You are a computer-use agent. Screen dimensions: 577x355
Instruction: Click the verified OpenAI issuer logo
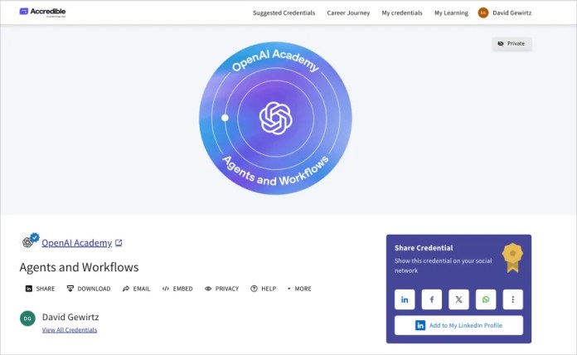(x=30, y=240)
